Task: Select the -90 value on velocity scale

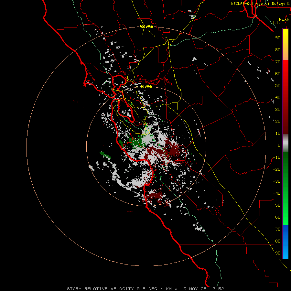Action: (276, 253)
